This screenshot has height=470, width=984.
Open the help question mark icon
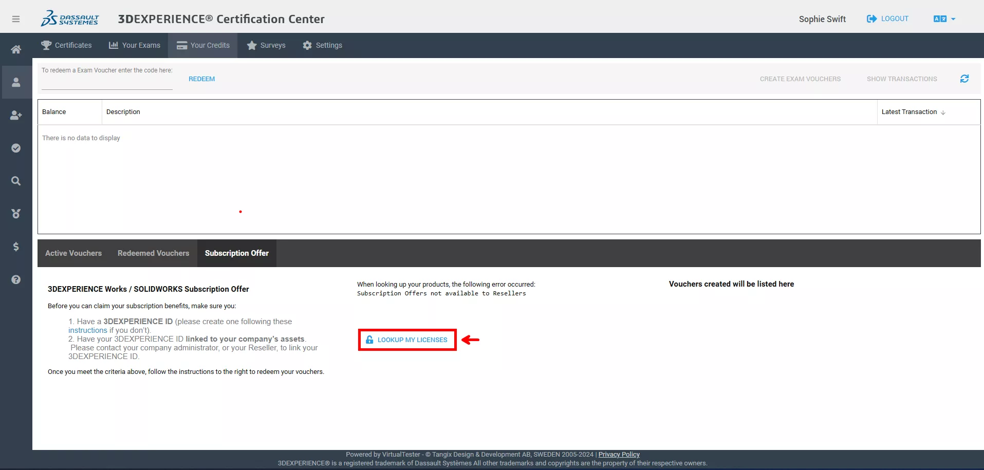point(16,279)
